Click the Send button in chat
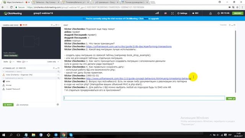Screen dimensions: 245x138 (x=230, y=99)
